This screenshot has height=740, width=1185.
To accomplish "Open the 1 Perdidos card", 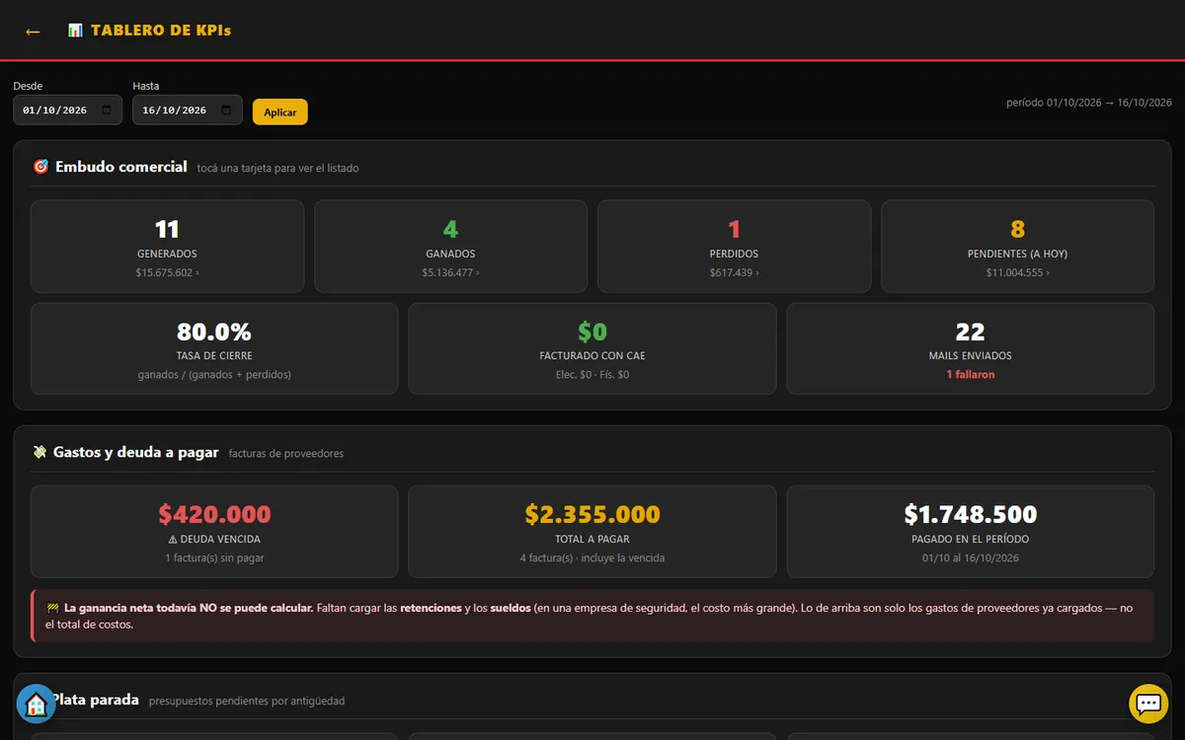I will click(x=734, y=247).
